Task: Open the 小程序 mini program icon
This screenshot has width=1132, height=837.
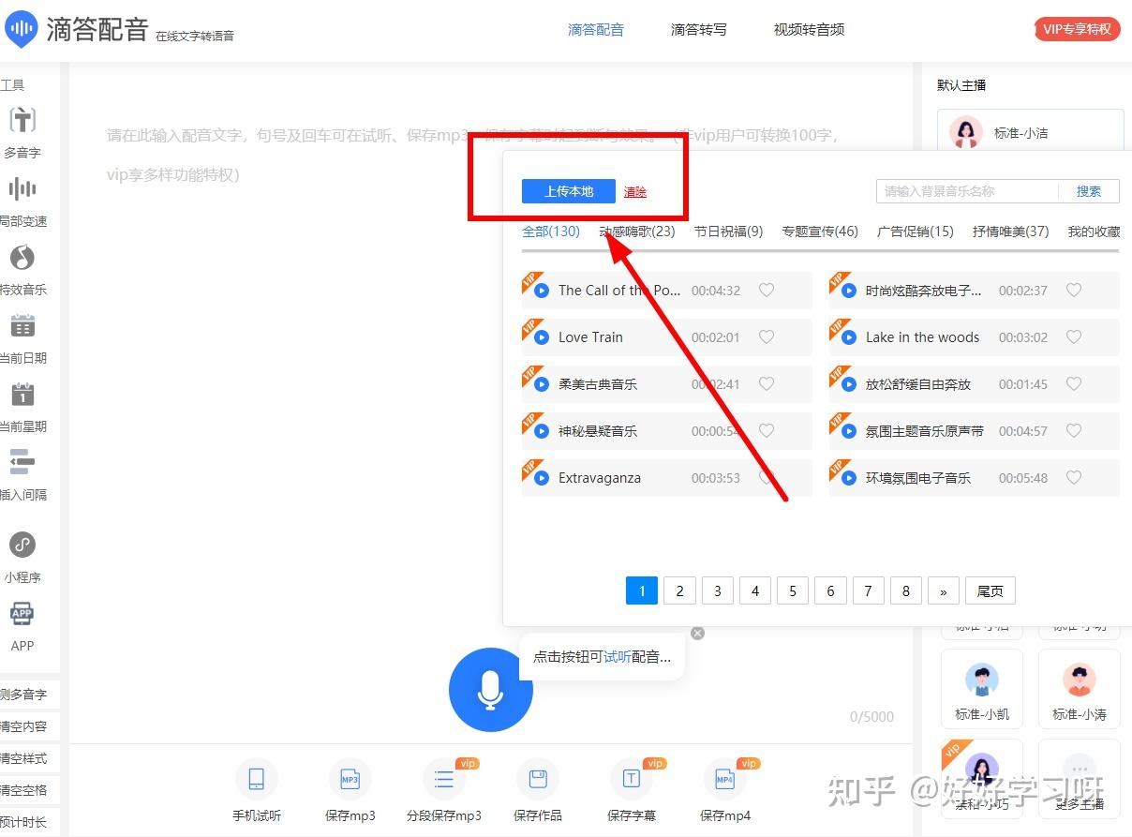Action: tap(22, 545)
